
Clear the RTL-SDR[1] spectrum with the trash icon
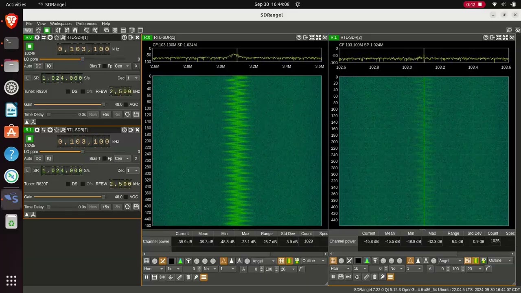point(188,277)
